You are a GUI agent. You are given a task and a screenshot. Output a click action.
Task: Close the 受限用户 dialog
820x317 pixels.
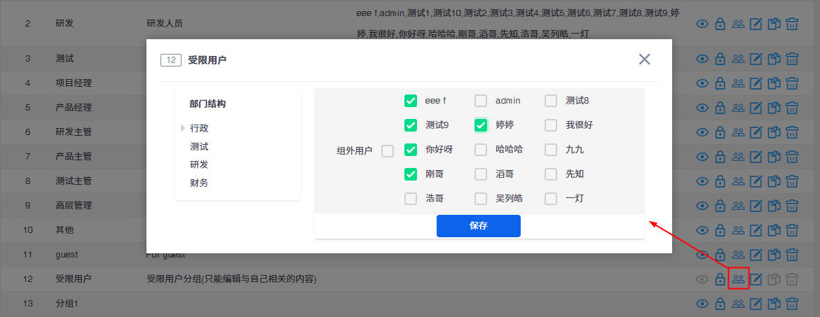[645, 59]
